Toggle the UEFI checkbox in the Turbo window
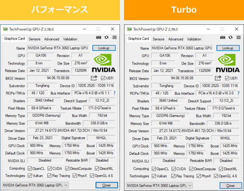 [227, 78]
